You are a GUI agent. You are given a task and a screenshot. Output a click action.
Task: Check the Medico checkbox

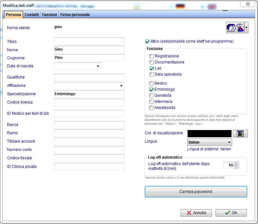(x=151, y=83)
